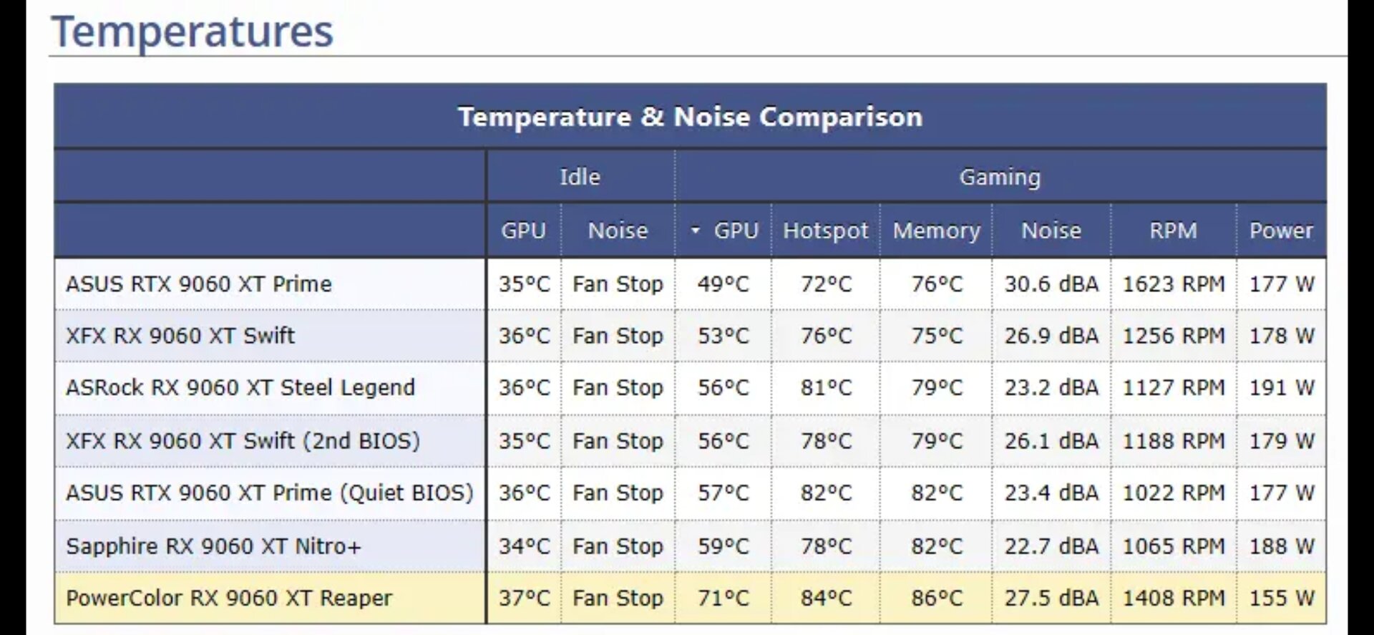
Task: Select the XFX RX 9060 XT Swift row name
Action: [x=180, y=336]
